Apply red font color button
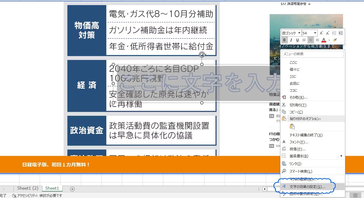Viewport: 364px width, 198px height. [324, 40]
